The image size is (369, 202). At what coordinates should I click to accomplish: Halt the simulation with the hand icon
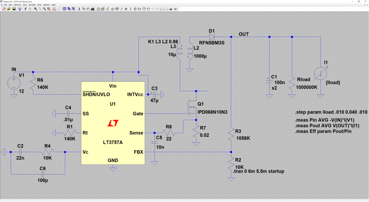[30, 9]
